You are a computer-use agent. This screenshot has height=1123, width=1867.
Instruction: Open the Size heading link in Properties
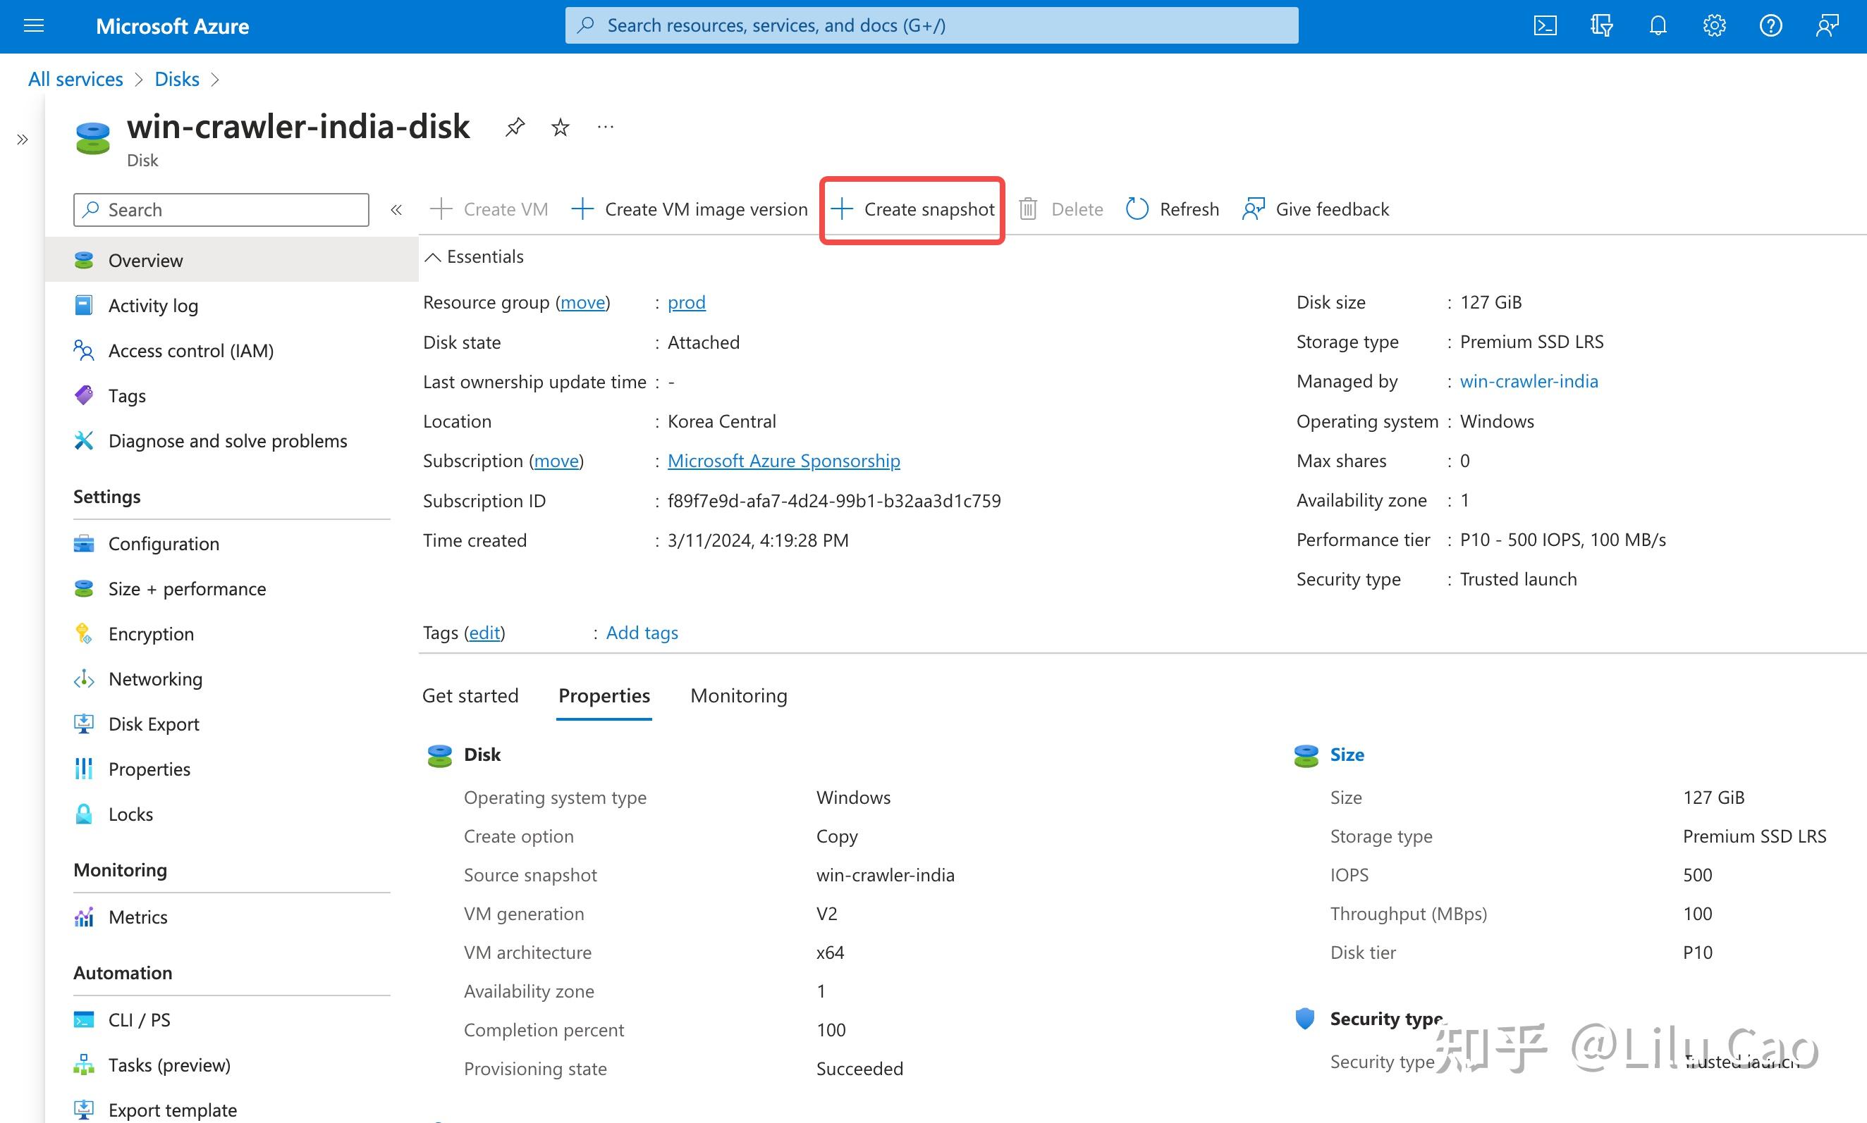1347,755
